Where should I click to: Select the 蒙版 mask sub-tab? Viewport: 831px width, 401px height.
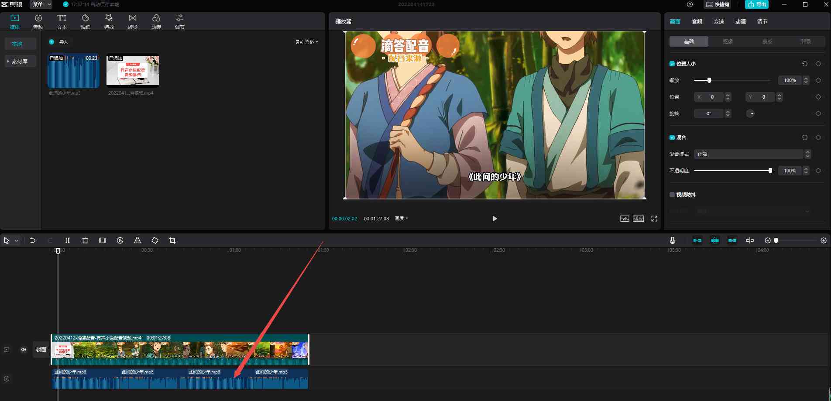click(x=767, y=41)
